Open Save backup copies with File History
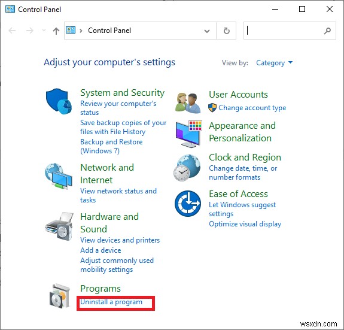 123,127
